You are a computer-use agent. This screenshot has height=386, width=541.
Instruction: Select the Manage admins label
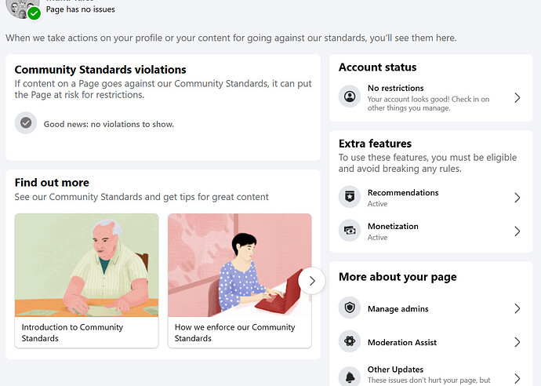[398, 308]
